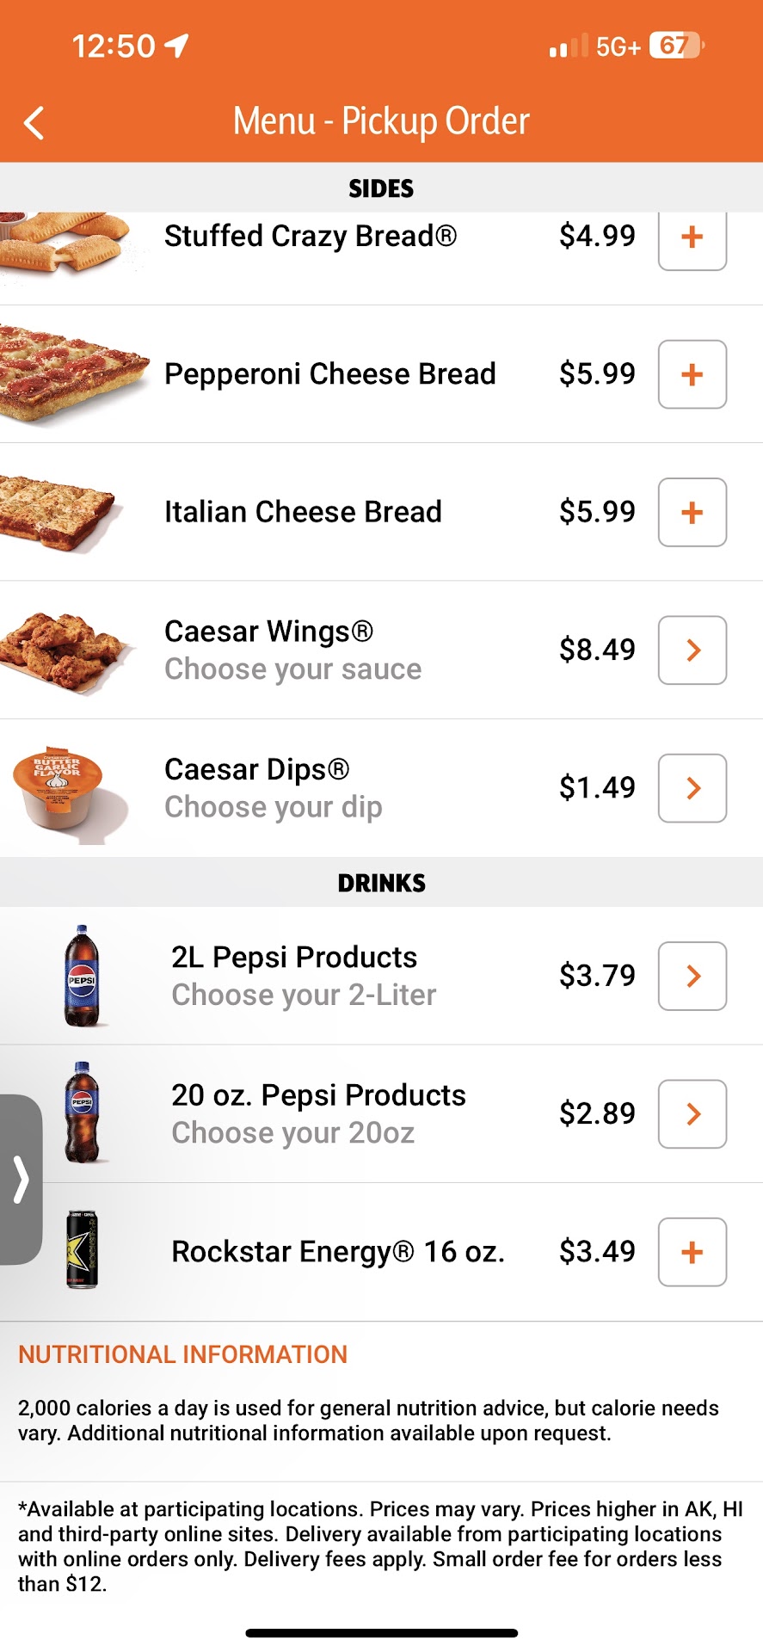Go back using the header arrow
Screen dimensions: 763x1652
(x=34, y=123)
